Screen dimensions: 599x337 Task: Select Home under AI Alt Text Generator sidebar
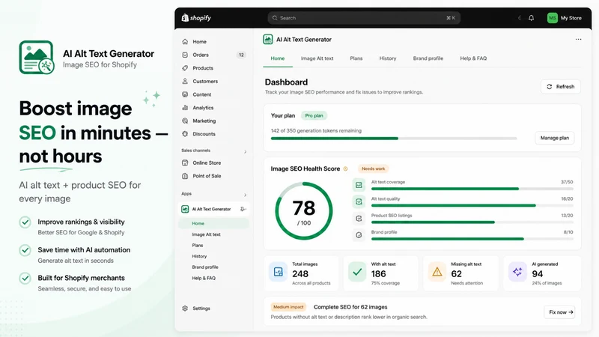coord(213,223)
